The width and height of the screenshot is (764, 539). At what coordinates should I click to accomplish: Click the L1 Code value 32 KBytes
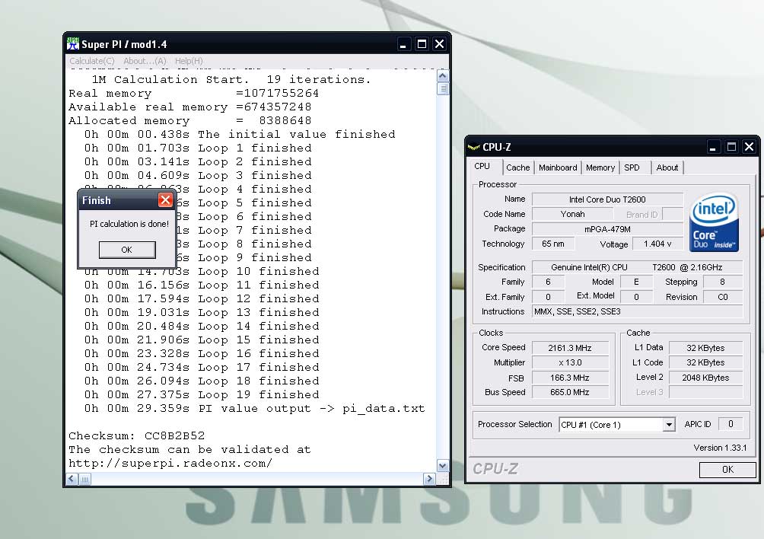coord(705,362)
